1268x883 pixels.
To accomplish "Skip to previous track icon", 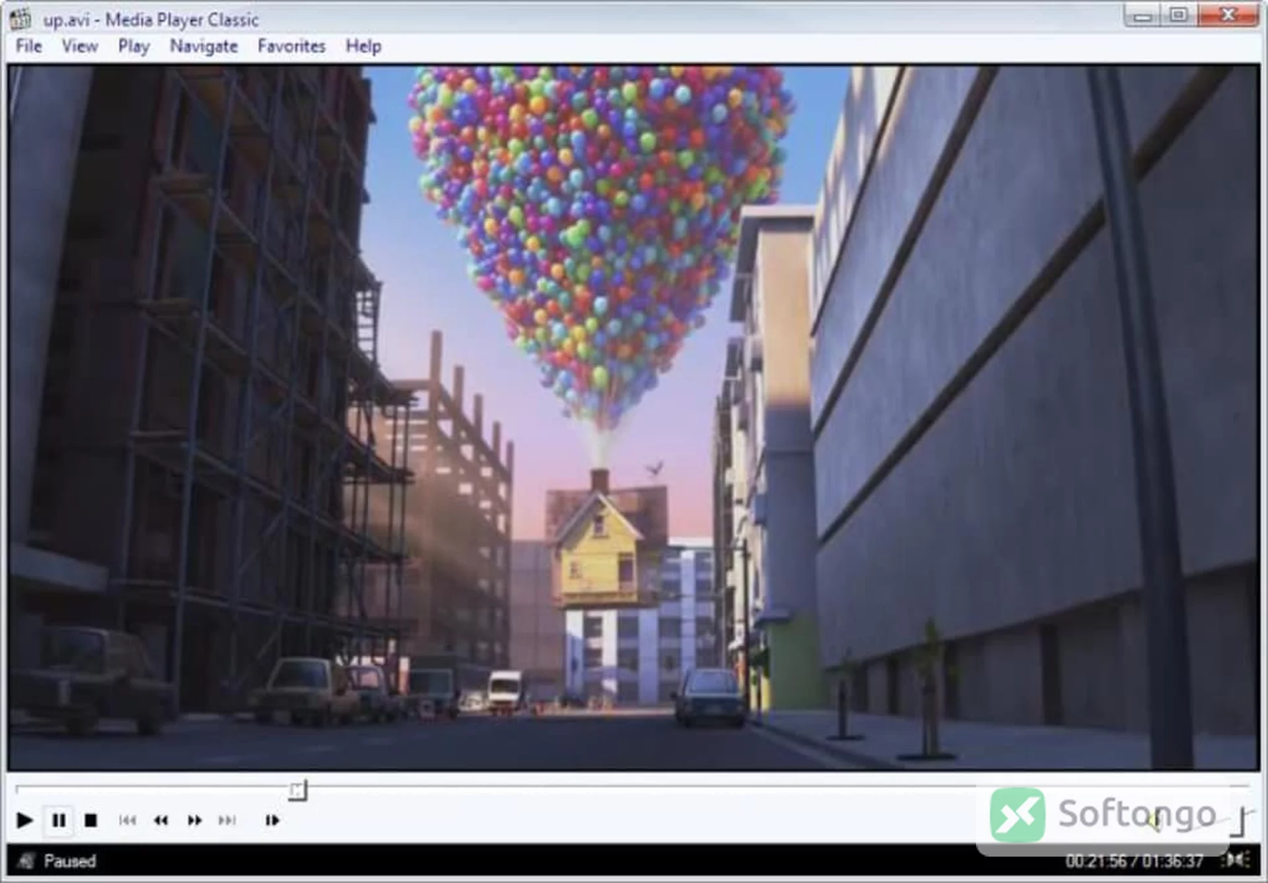I will tap(127, 820).
